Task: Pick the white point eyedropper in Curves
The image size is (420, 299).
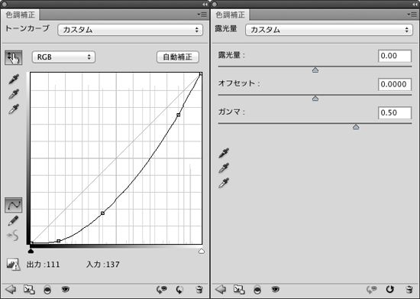Action: click(x=14, y=109)
